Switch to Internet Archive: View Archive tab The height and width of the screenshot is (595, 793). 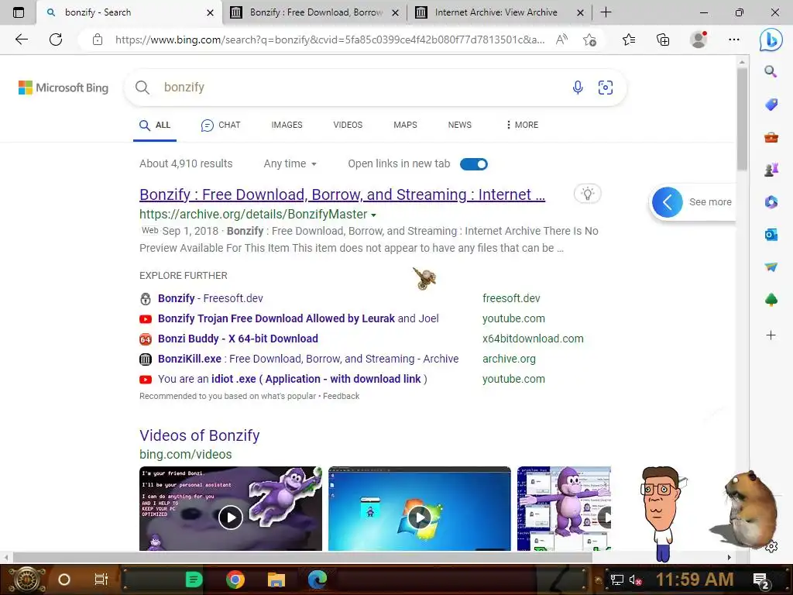pos(499,12)
